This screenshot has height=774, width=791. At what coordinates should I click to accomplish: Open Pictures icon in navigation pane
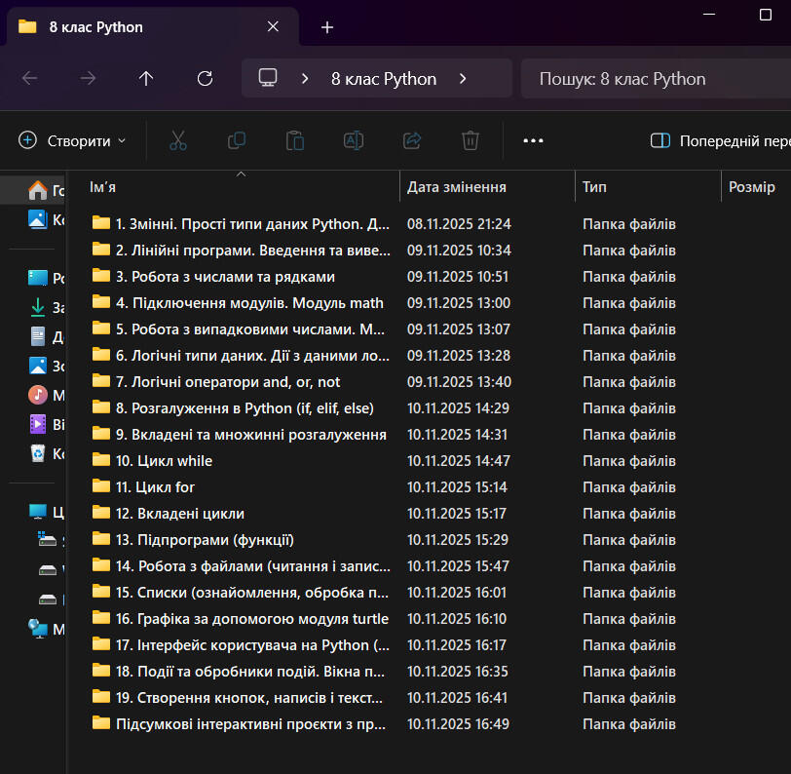click(x=38, y=366)
